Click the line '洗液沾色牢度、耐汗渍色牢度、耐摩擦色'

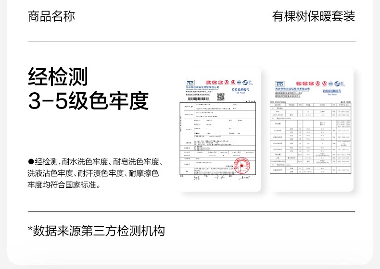(x=93, y=173)
